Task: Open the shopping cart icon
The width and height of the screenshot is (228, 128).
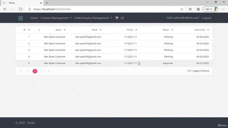Action: (x=117, y=18)
